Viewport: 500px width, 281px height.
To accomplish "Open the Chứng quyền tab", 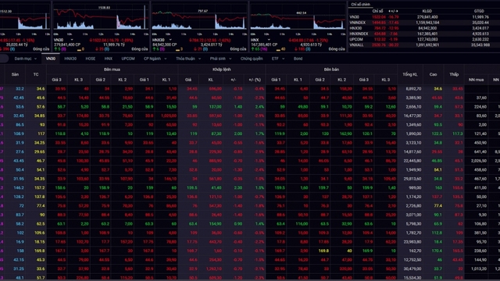I will pos(252,59).
